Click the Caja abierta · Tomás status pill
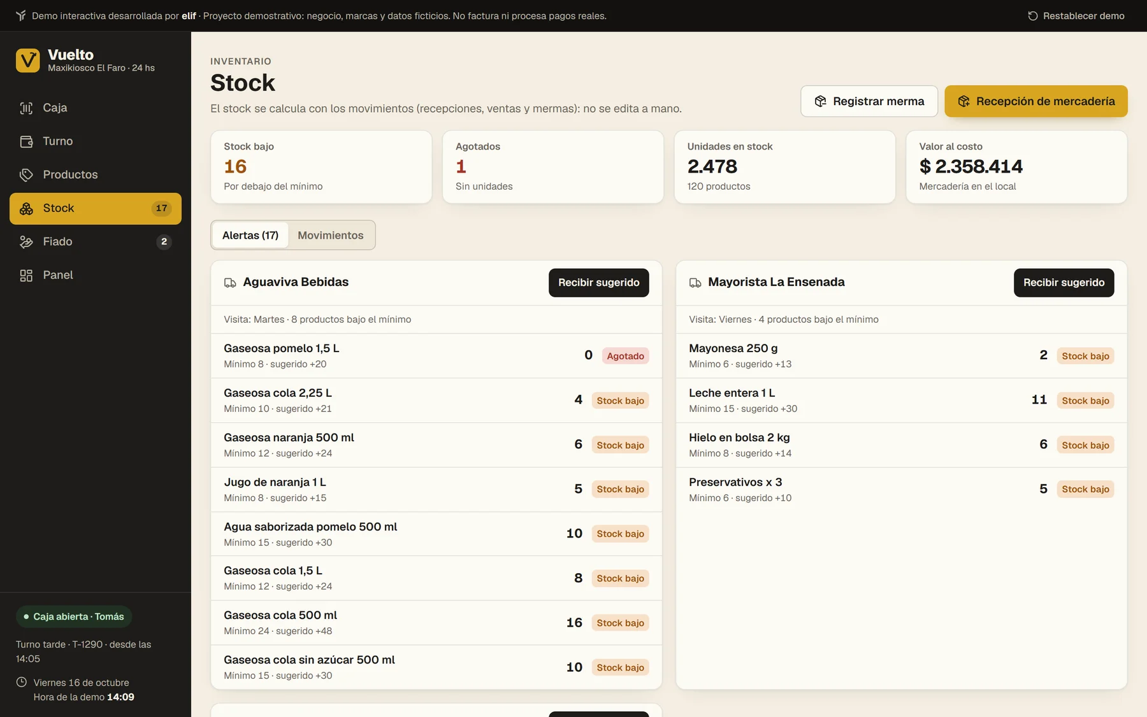1147x717 pixels. (74, 616)
